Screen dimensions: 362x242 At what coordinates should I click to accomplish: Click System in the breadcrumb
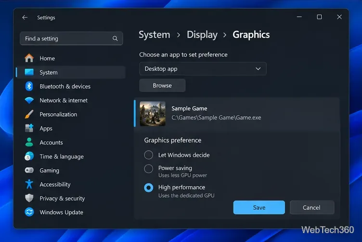(154, 35)
